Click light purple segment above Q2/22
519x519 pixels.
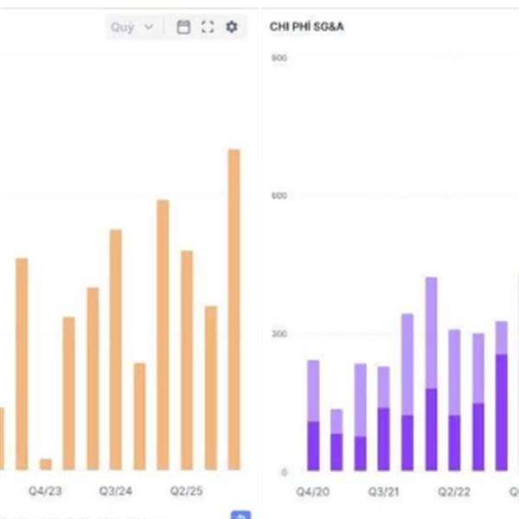[x=454, y=372]
